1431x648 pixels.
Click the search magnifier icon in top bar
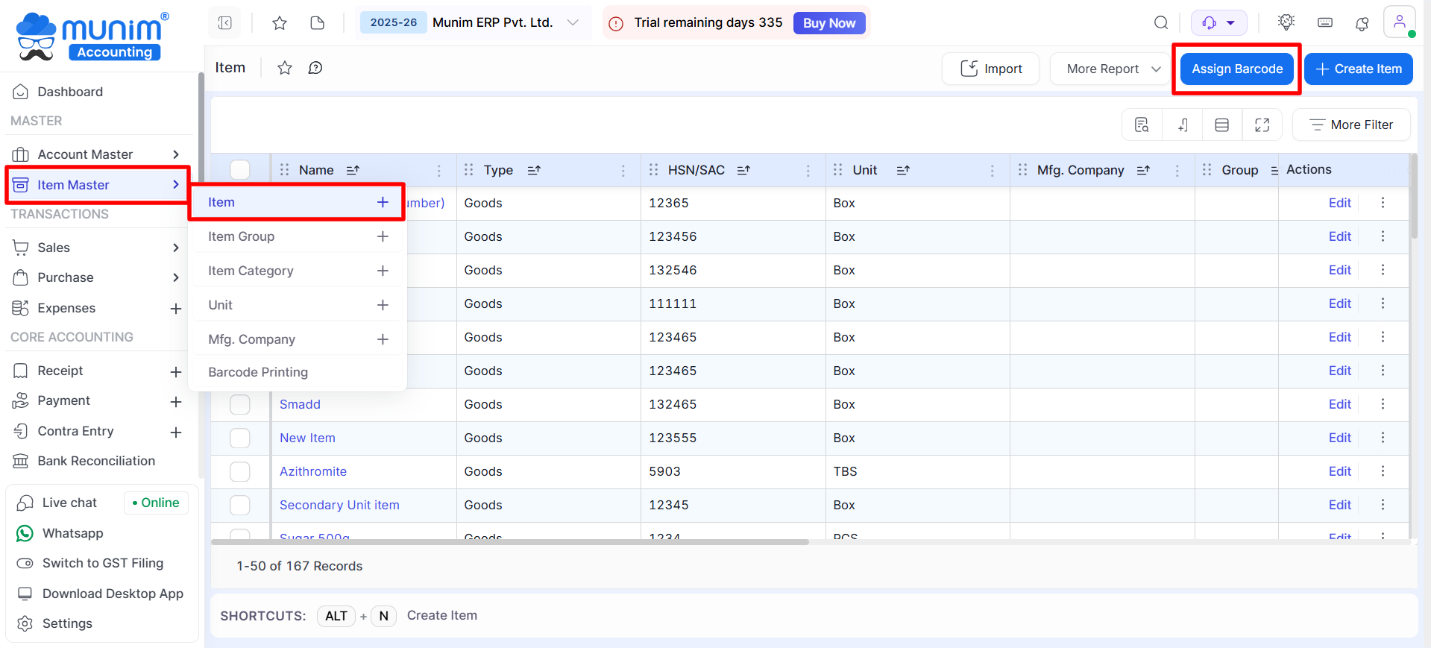[x=1161, y=23]
